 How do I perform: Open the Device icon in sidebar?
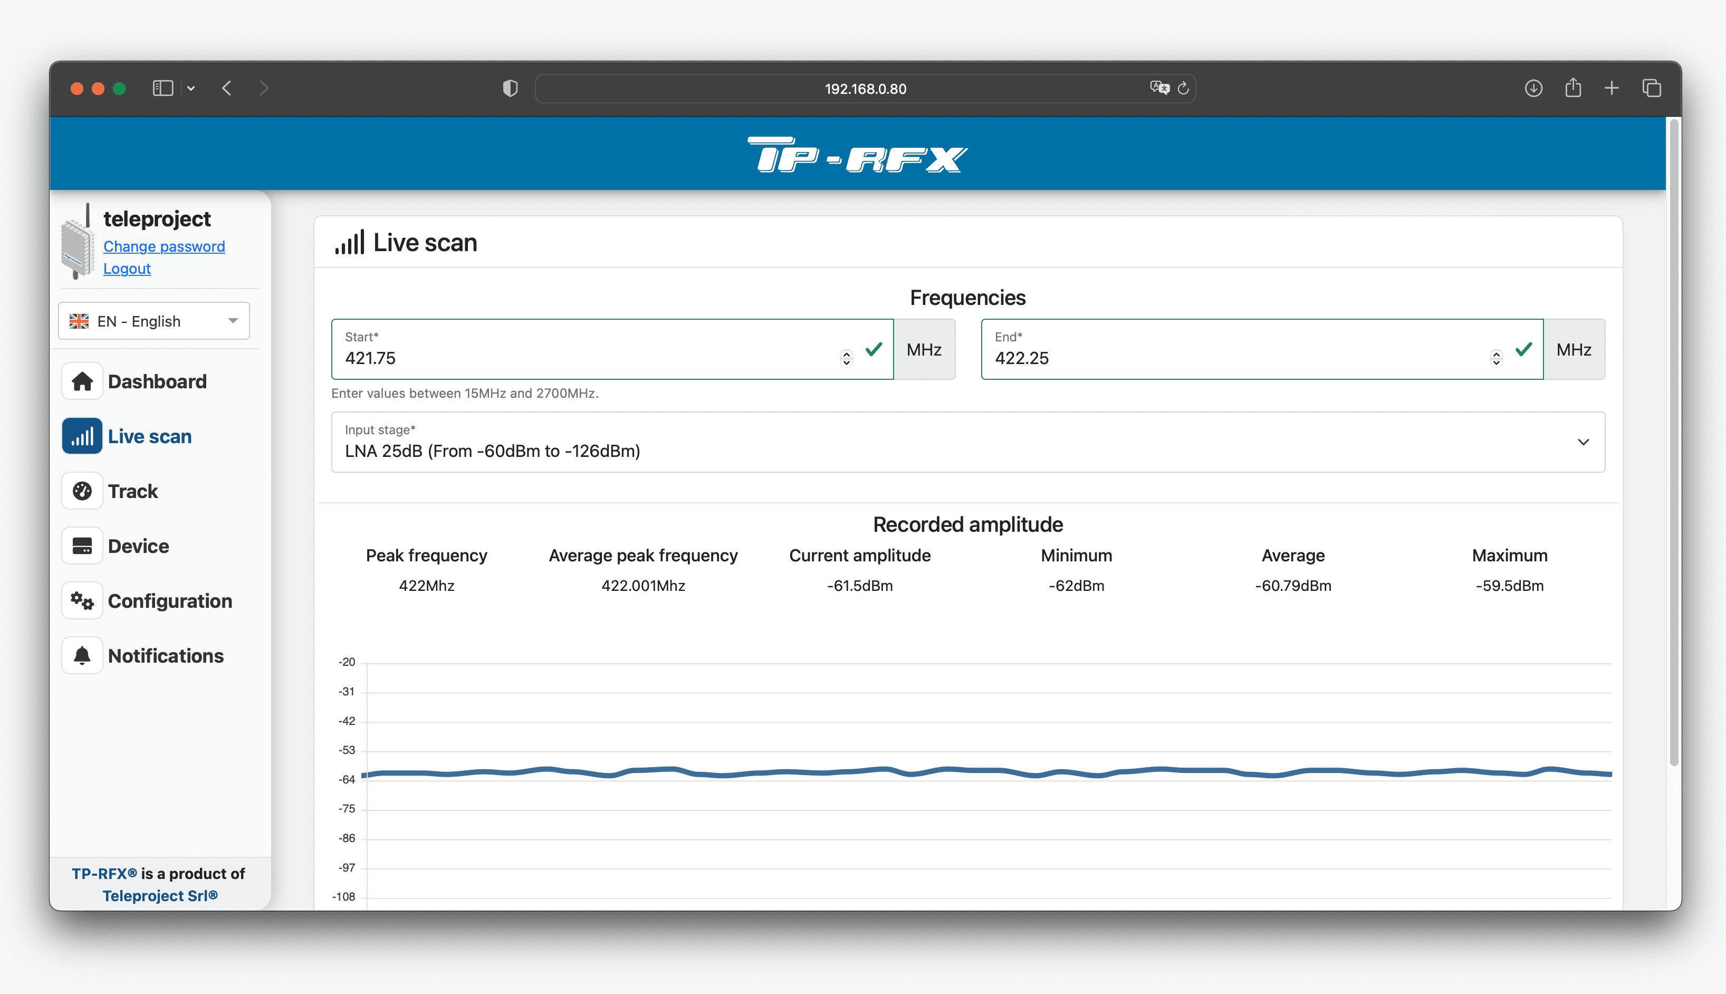(82, 546)
